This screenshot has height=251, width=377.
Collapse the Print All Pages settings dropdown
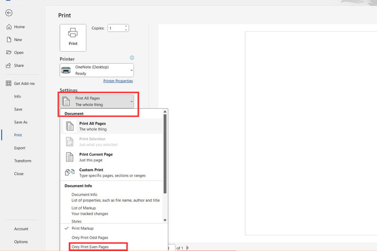pyautogui.click(x=97, y=101)
